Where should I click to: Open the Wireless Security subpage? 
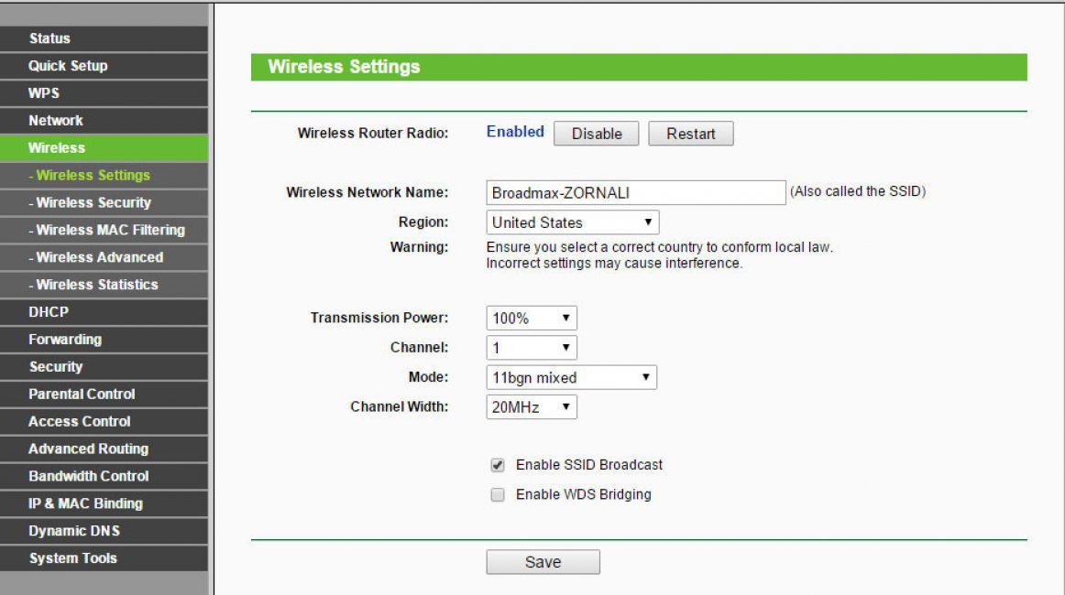(x=104, y=202)
